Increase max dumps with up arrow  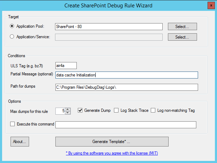pos(68,109)
